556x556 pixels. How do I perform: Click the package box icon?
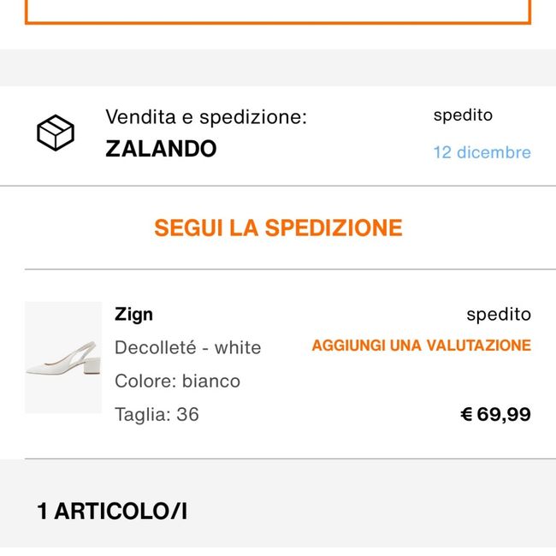56,133
